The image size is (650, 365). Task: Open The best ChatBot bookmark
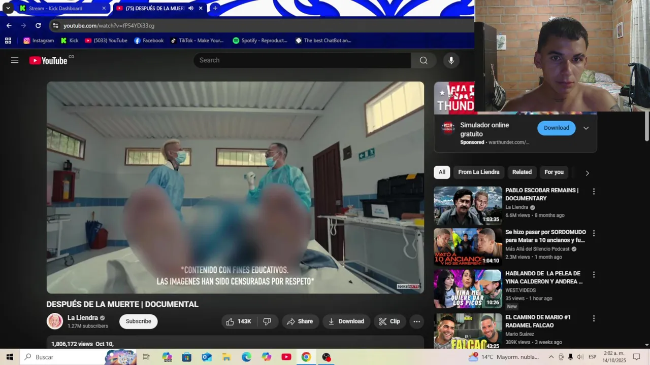click(323, 41)
